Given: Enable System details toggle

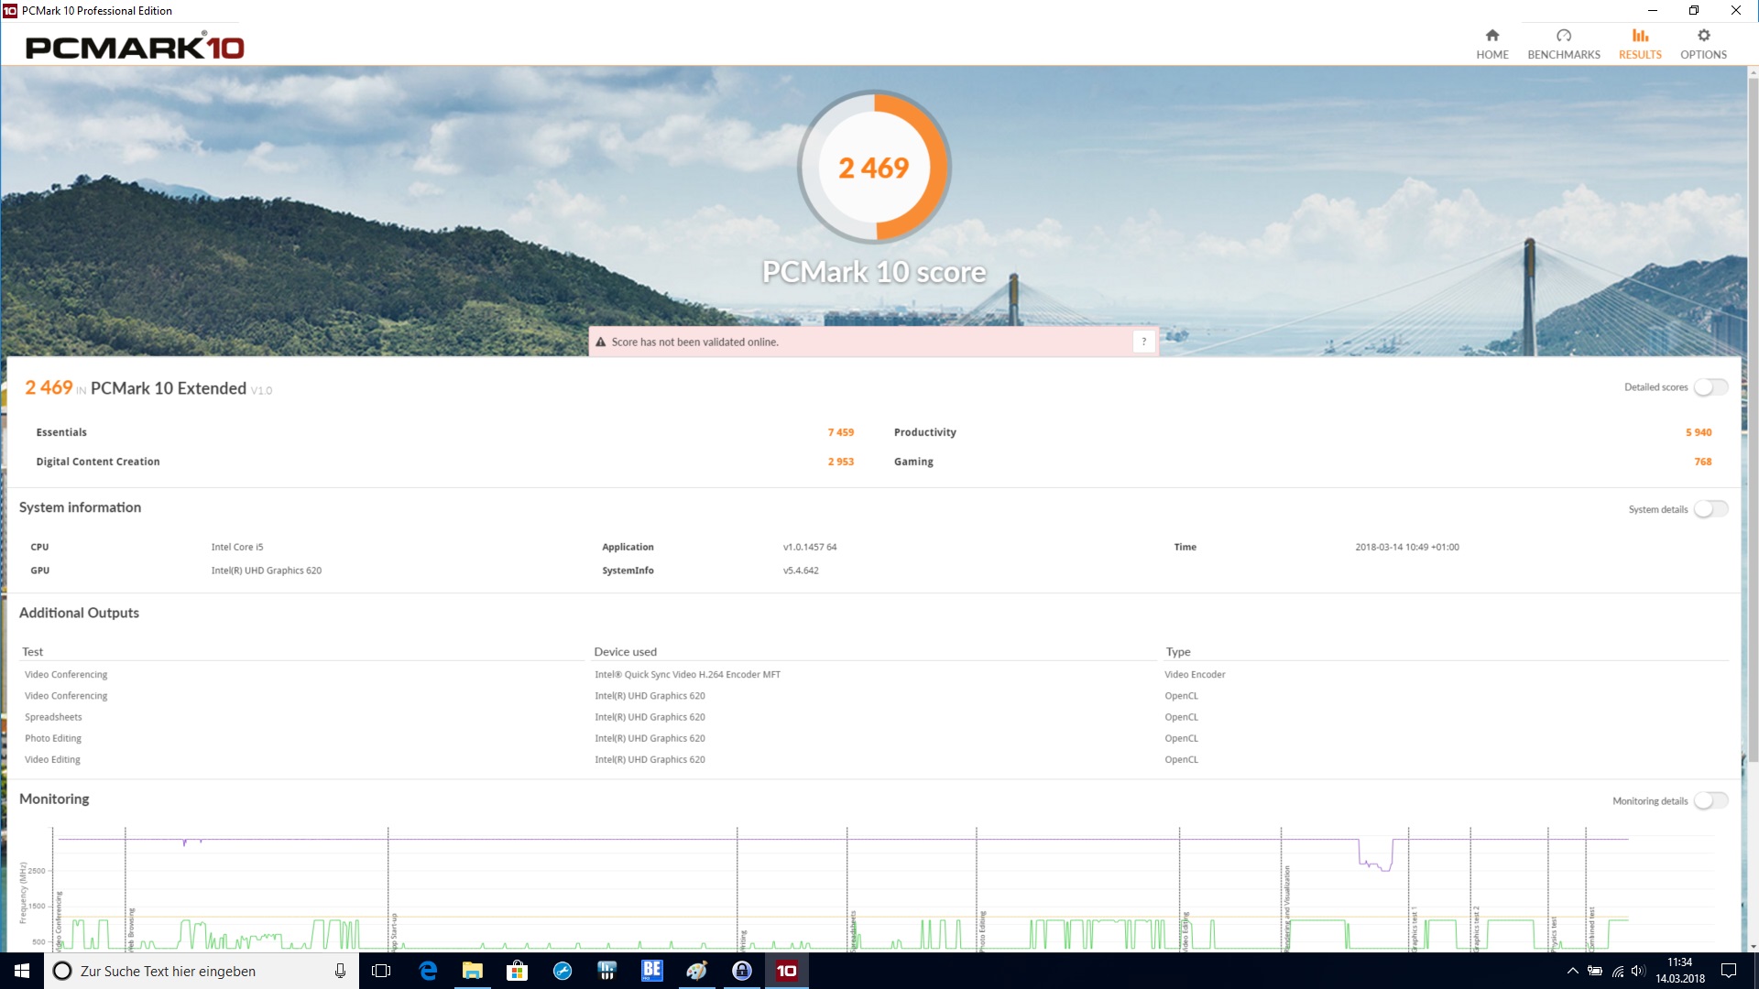Looking at the screenshot, I should click(1710, 509).
